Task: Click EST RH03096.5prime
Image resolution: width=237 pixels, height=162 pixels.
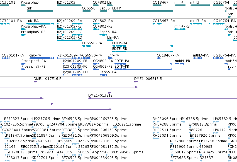Action: coord(167,119)
